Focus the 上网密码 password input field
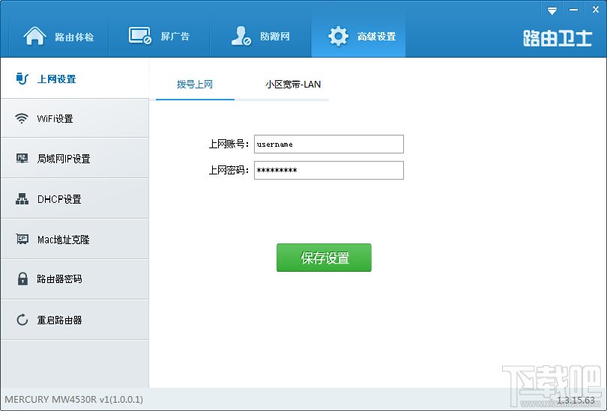Viewport: 607px width, 411px height. 329,170
